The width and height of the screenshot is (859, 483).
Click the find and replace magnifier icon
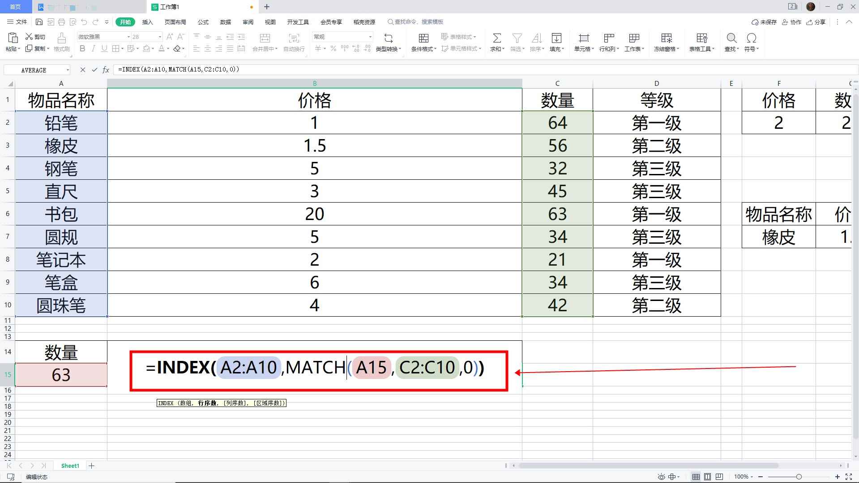tap(731, 38)
